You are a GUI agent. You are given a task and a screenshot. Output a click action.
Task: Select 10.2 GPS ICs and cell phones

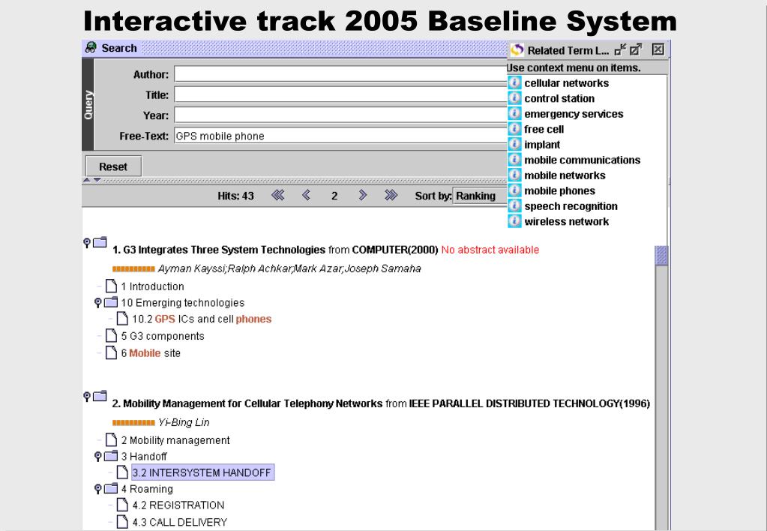click(x=202, y=319)
